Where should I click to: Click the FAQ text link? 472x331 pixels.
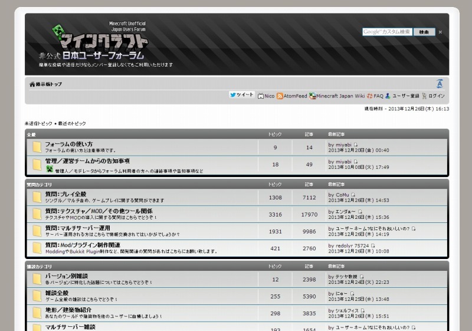pyautogui.click(x=378, y=96)
